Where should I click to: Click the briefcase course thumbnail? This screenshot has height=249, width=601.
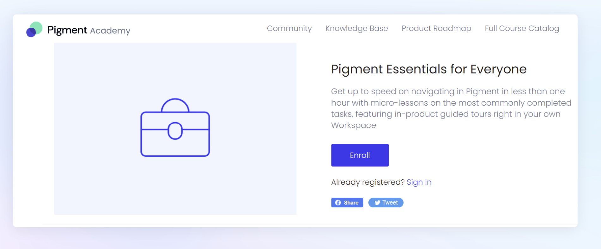pos(175,129)
